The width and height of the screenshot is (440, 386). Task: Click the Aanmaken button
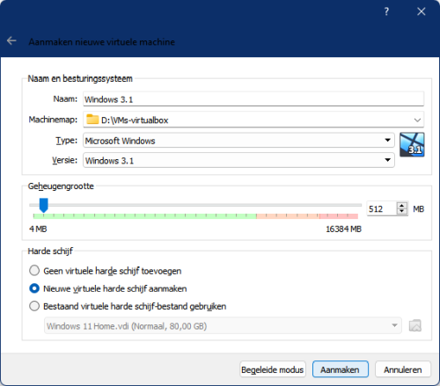click(x=340, y=369)
